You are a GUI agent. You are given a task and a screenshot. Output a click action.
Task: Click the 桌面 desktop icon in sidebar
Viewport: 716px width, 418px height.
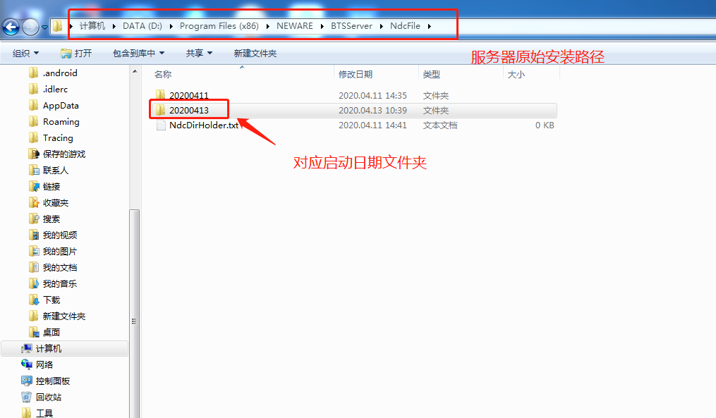(x=33, y=332)
